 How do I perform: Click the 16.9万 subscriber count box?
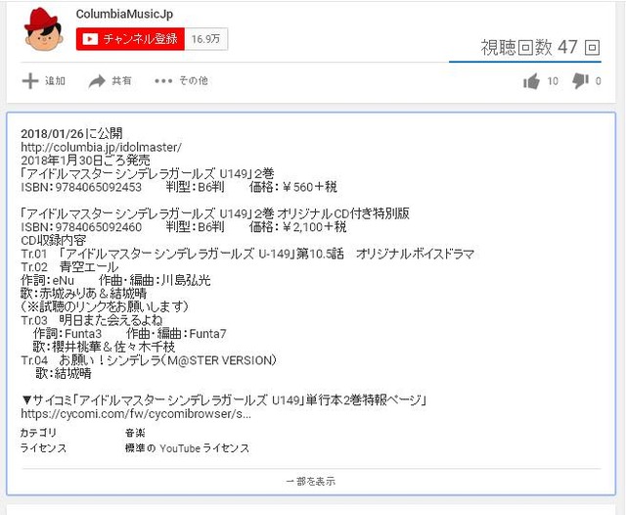tap(205, 39)
